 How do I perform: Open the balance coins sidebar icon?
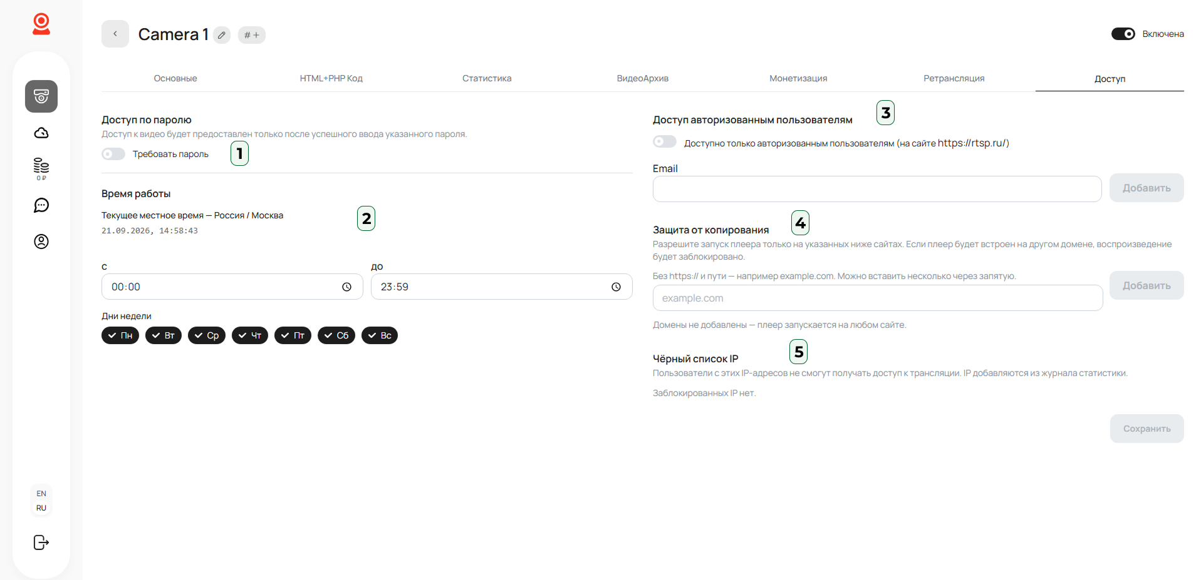pos(41,169)
